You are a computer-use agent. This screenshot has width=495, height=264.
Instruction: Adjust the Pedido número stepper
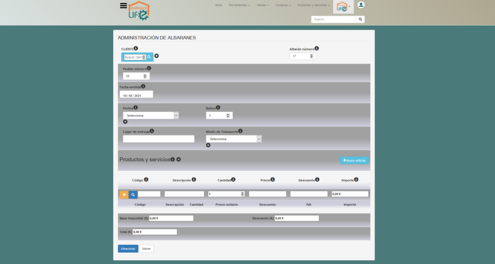coord(145,76)
